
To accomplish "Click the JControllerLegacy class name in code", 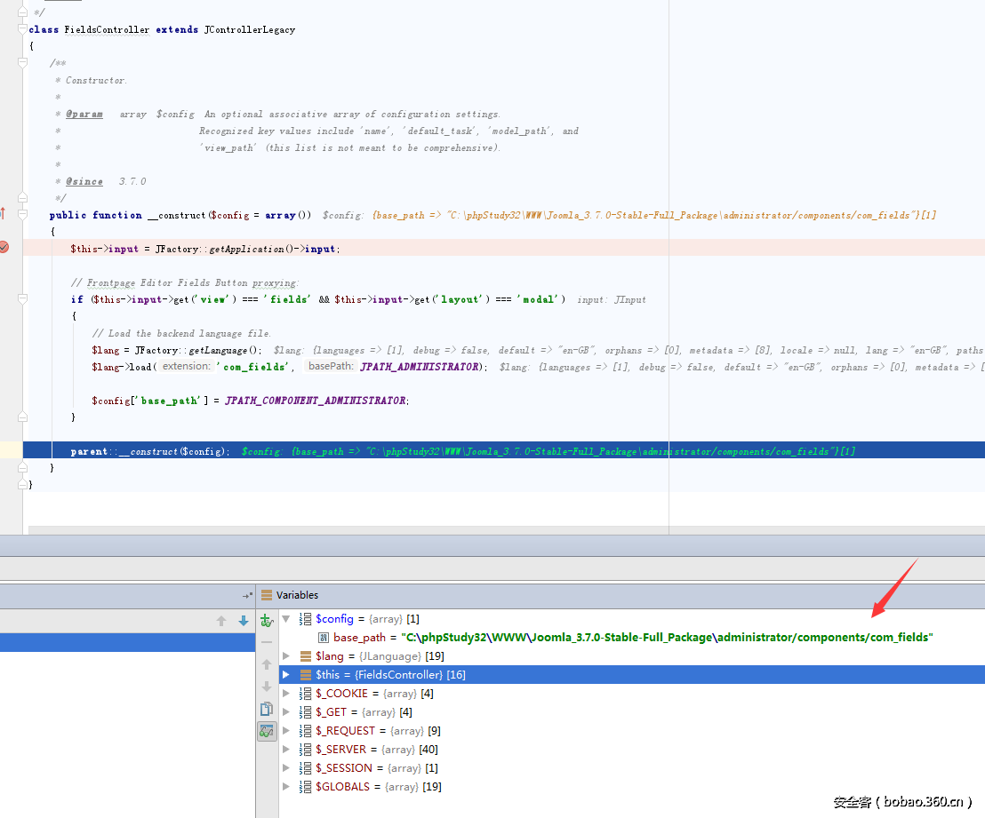I will point(249,29).
